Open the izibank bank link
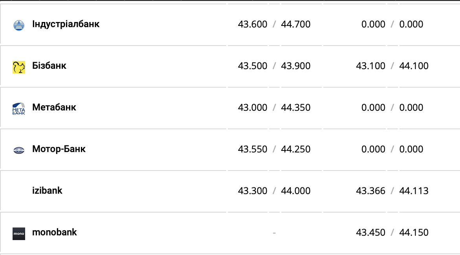Screen dimensions: 460x255 (47, 191)
